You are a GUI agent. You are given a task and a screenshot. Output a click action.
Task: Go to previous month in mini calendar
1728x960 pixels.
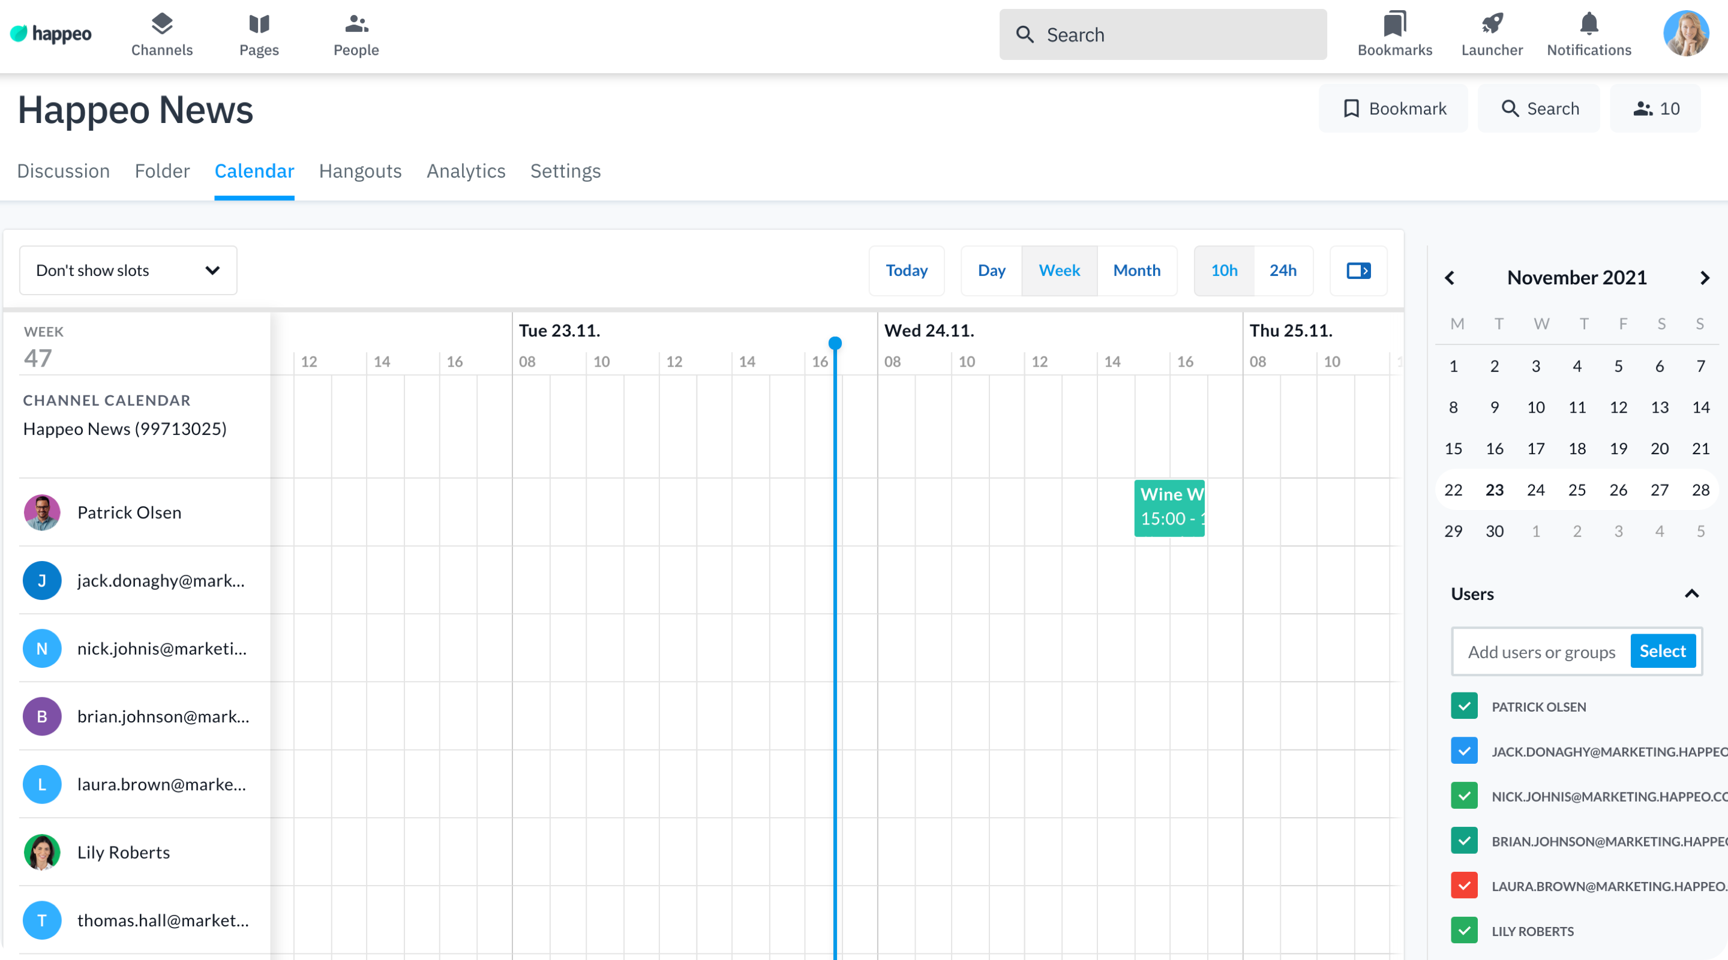click(x=1450, y=278)
